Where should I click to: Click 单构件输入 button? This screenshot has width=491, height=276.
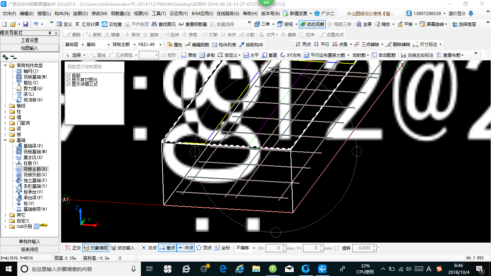click(29, 241)
